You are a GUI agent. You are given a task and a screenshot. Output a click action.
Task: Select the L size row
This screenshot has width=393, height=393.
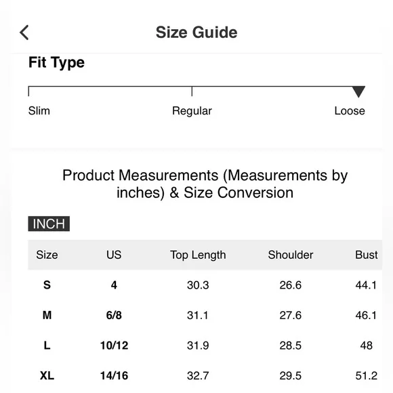pyautogui.click(x=205, y=346)
